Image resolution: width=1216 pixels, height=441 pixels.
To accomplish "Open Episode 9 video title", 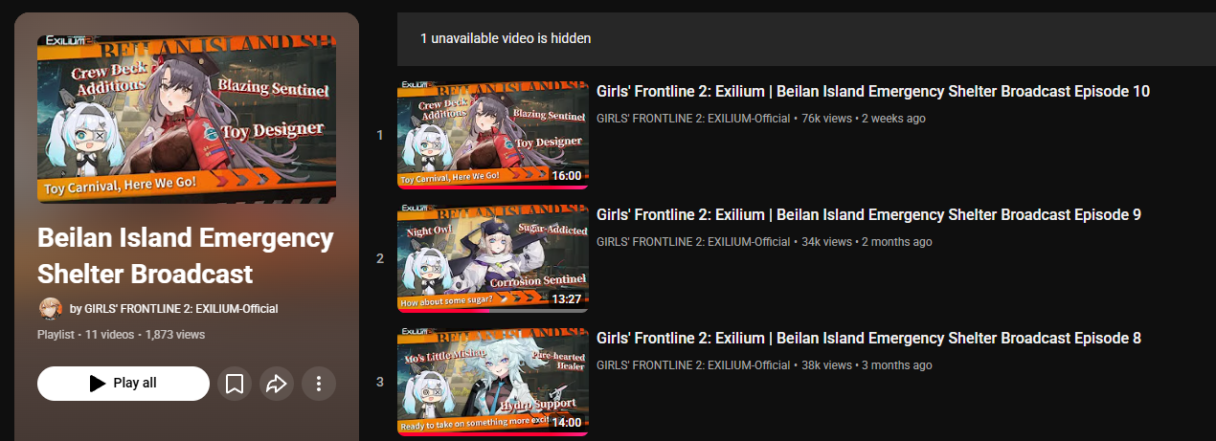I will click(x=868, y=215).
